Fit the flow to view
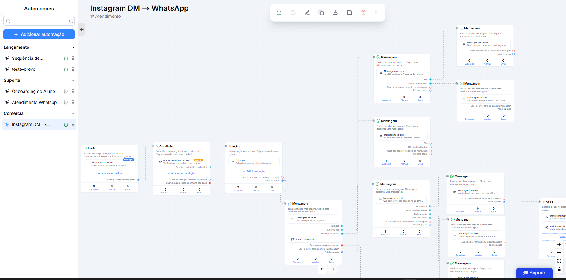 click(x=559, y=261)
